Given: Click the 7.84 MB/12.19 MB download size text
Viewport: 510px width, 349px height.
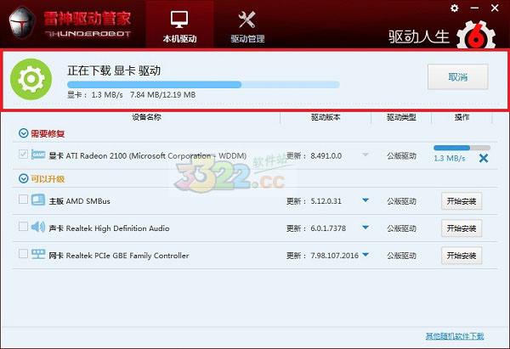Looking at the screenshot, I should 163,94.
